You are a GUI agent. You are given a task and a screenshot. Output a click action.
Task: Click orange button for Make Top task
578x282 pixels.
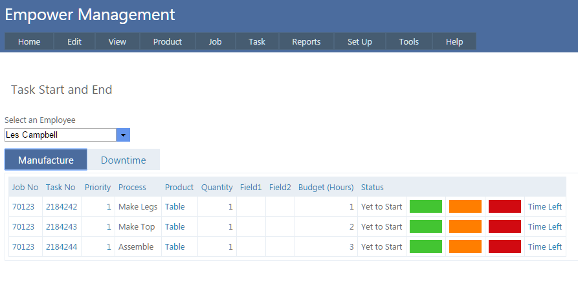coord(465,227)
